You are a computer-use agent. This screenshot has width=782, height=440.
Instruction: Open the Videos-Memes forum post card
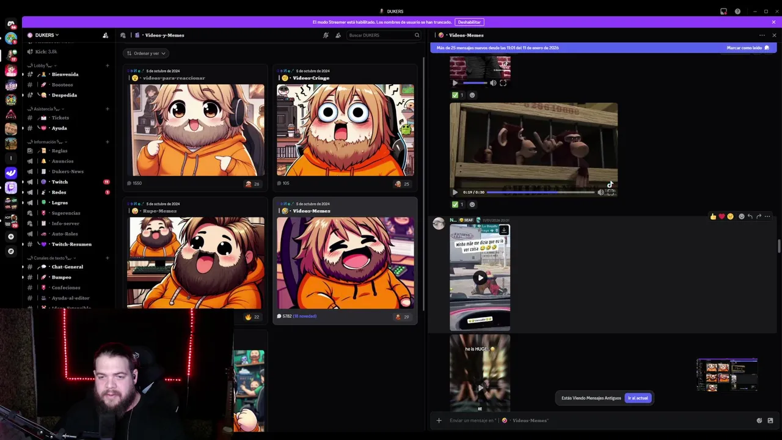point(345,261)
